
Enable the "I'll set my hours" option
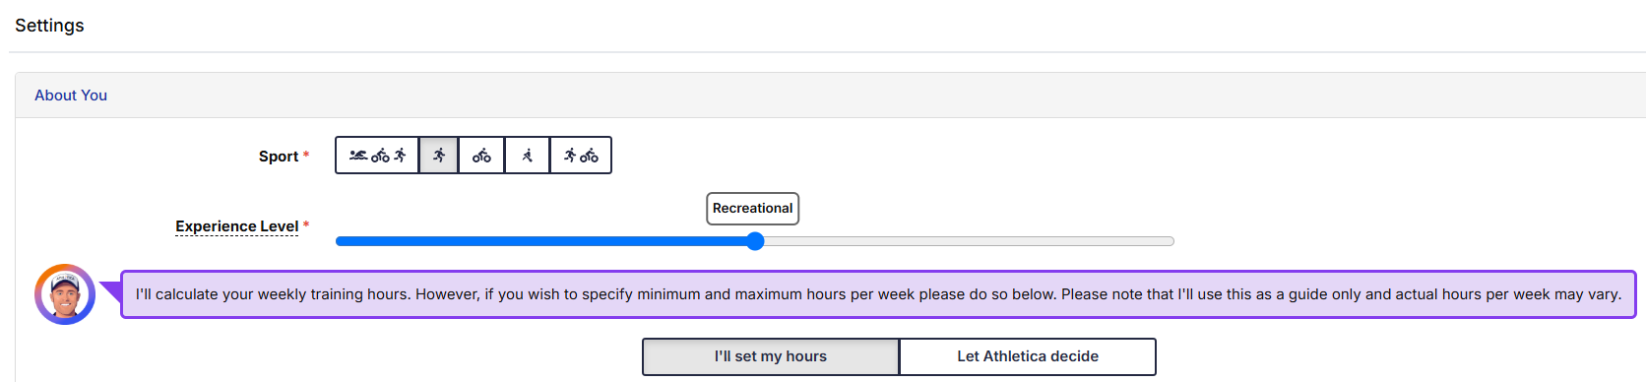tap(771, 356)
